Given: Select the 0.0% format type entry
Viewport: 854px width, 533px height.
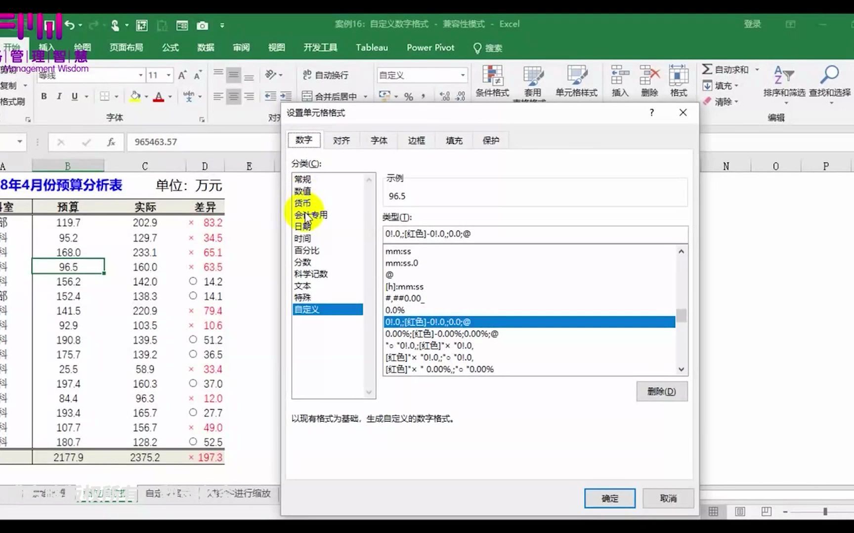Looking at the screenshot, I should point(395,309).
